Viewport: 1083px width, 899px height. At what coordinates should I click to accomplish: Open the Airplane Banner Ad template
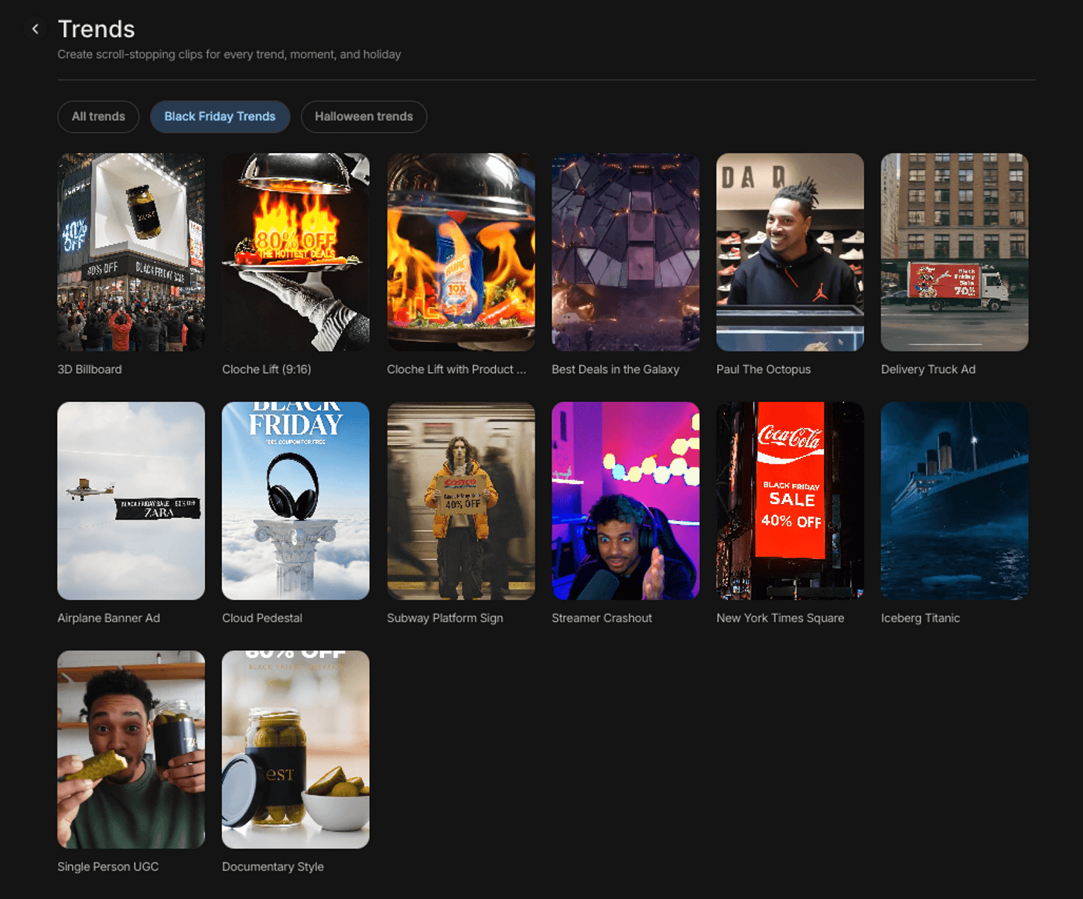[x=131, y=501]
